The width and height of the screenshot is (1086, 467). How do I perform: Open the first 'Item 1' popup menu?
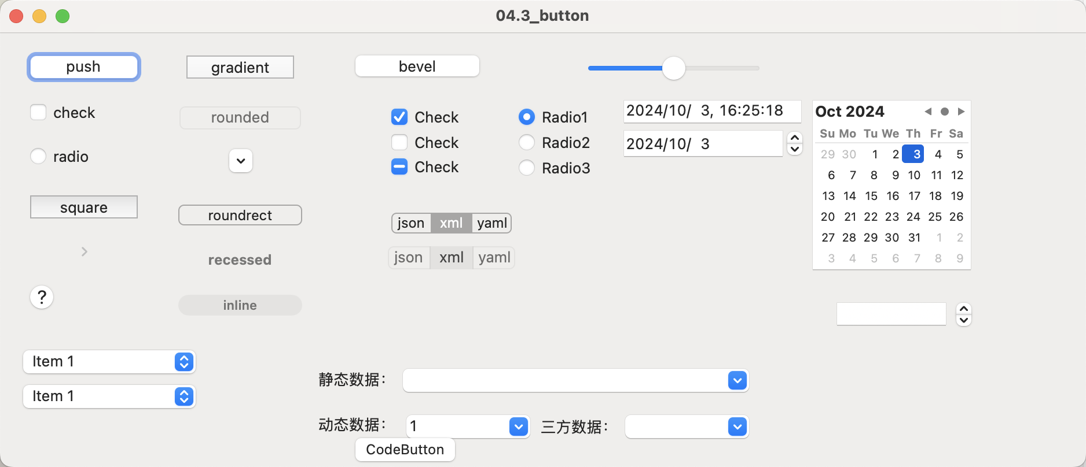(x=109, y=362)
